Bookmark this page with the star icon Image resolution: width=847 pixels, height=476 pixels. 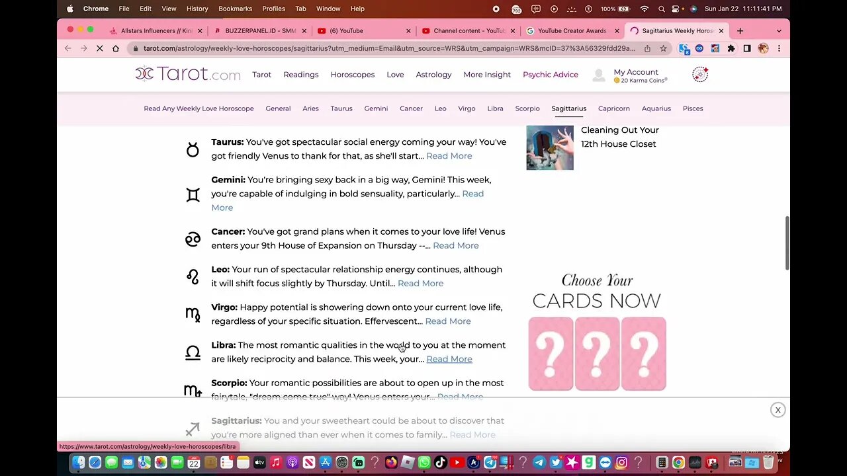click(x=663, y=48)
